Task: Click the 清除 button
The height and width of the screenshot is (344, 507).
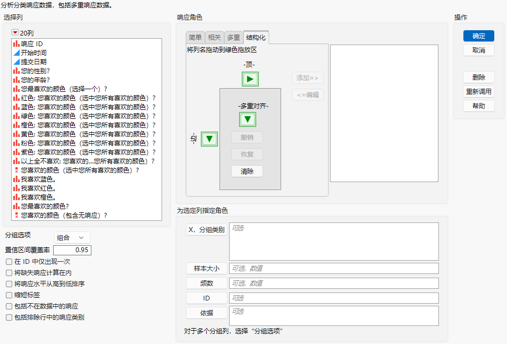Action: pyautogui.click(x=247, y=171)
